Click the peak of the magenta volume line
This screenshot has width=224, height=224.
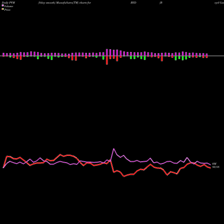pyautogui.click(x=114, y=149)
